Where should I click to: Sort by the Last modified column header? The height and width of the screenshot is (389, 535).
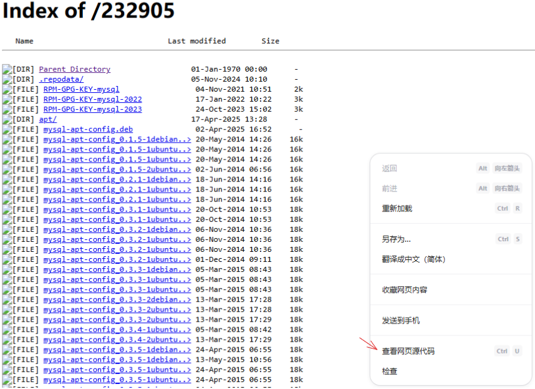197,41
